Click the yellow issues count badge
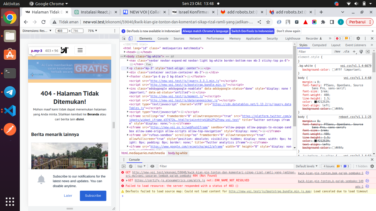376x211 pixels. [x=348, y=38]
